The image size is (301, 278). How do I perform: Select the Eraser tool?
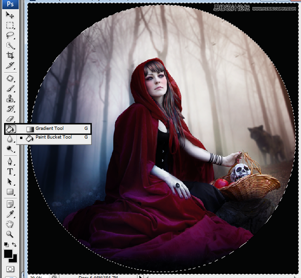point(10,118)
